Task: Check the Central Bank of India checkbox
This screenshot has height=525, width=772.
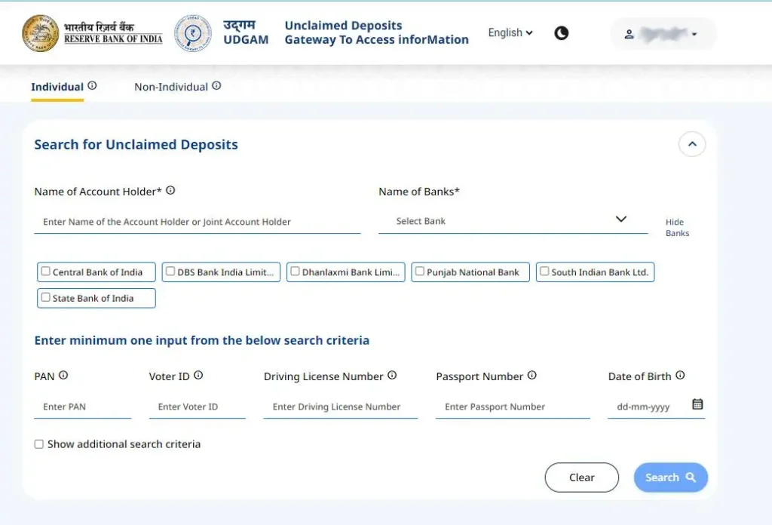Action: [x=46, y=271]
